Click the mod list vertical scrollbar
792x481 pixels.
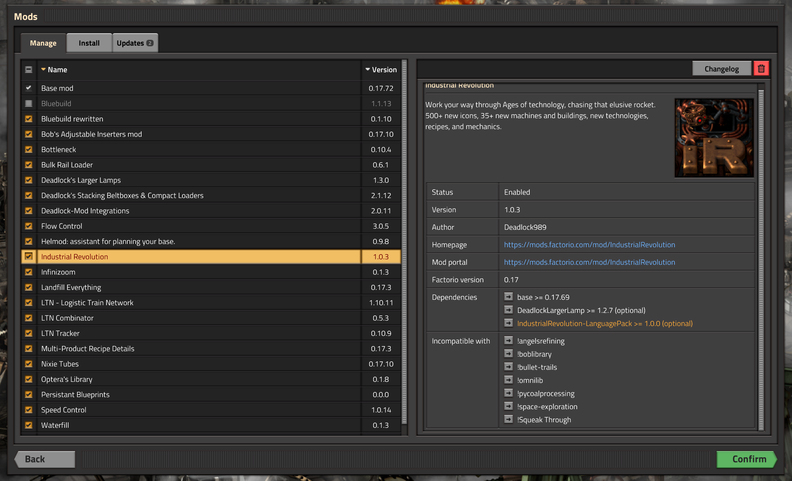(404, 242)
